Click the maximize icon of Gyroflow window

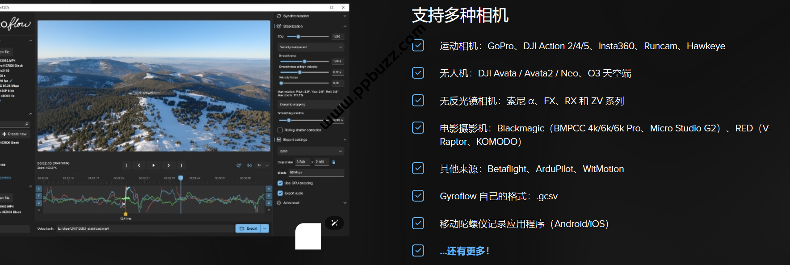pos(332,8)
